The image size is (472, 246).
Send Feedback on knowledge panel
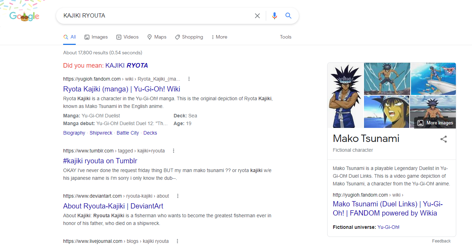point(441,241)
